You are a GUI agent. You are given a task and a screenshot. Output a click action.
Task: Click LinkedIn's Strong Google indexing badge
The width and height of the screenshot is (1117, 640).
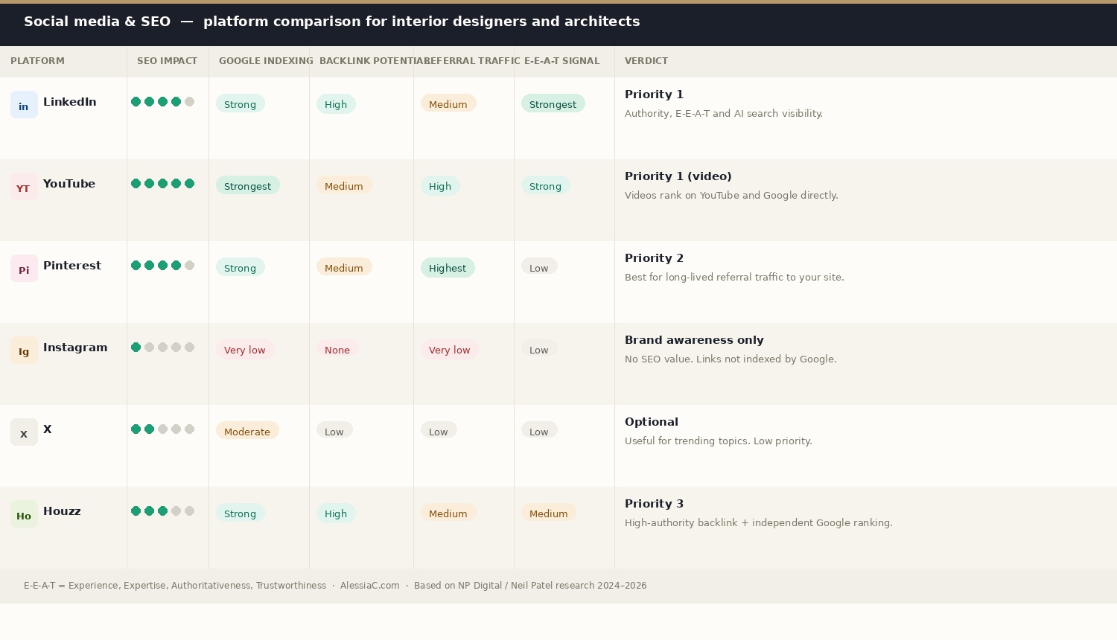pyautogui.click(x=240, y=104)
